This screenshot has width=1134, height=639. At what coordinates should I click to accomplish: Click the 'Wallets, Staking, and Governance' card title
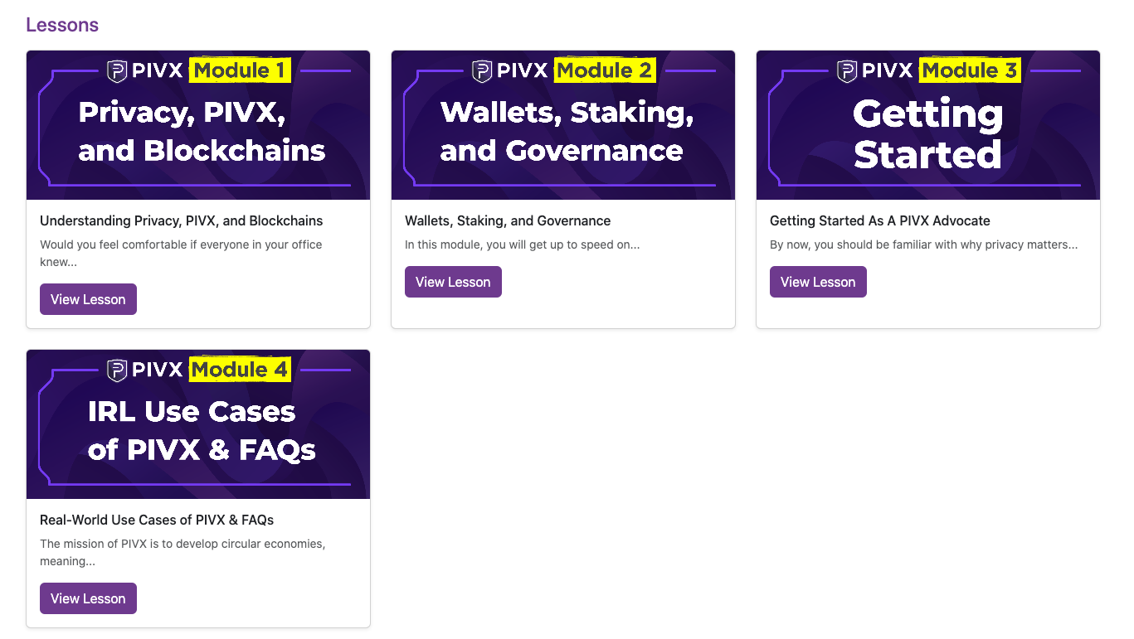(508, 220)
